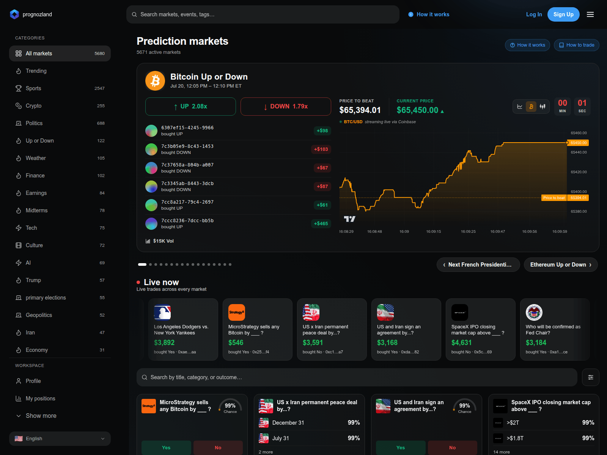Select the last carousel indicator dot
Screen dimensions: 607x455
pyautogui.click(x=230, y=265)
